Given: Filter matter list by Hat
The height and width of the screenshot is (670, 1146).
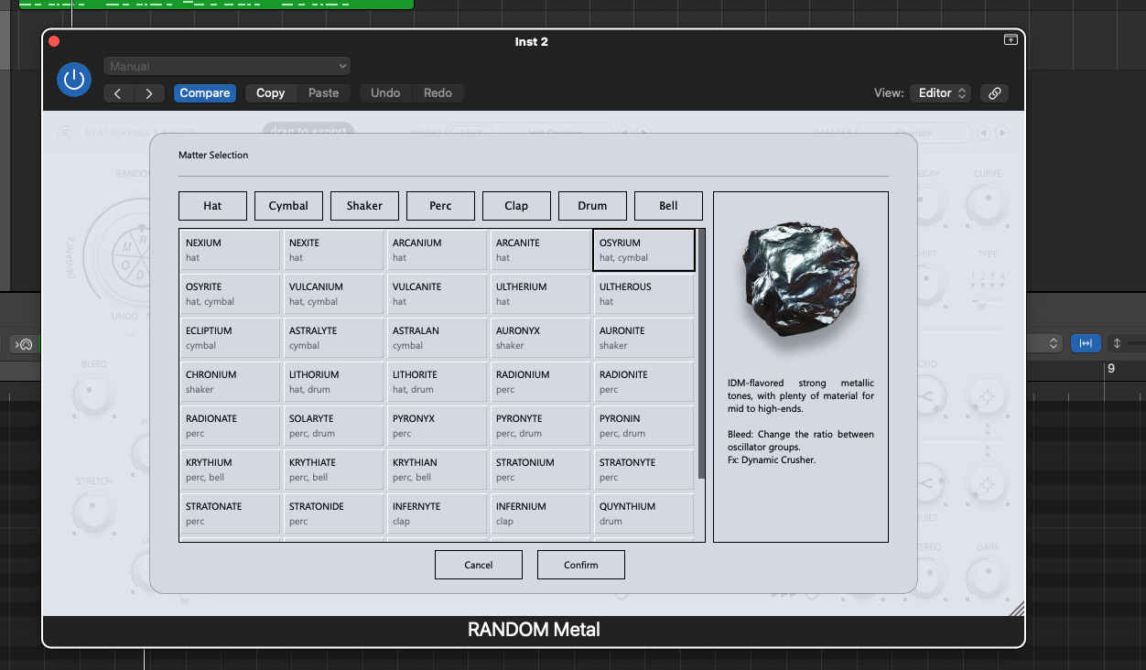Looking at the screenshot, I should click(212, 206).
